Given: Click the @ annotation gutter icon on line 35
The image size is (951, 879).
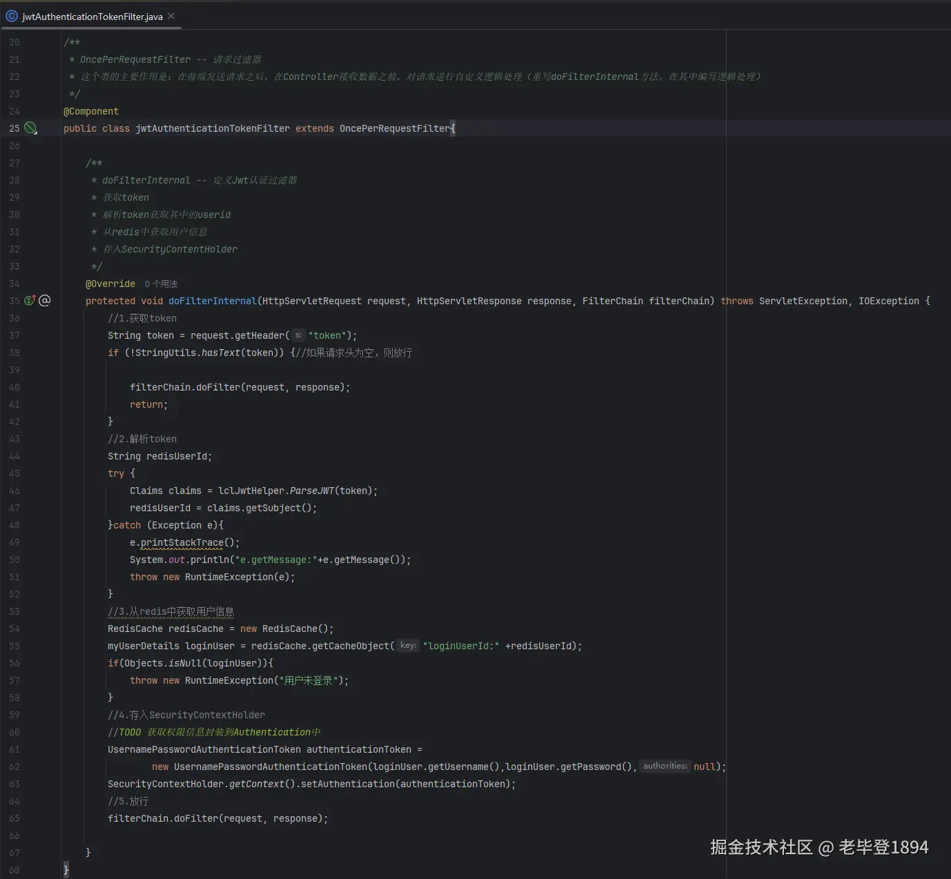Looking at the screenshot, I should point(45,300).
